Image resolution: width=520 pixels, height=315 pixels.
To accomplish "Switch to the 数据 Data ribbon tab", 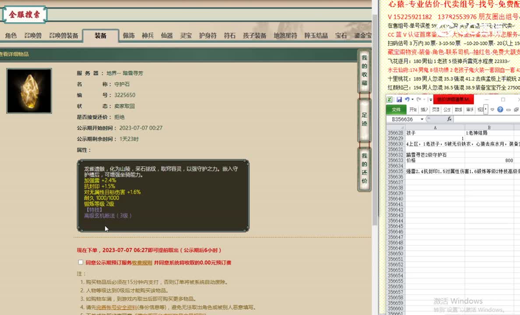I will [458, 109].
